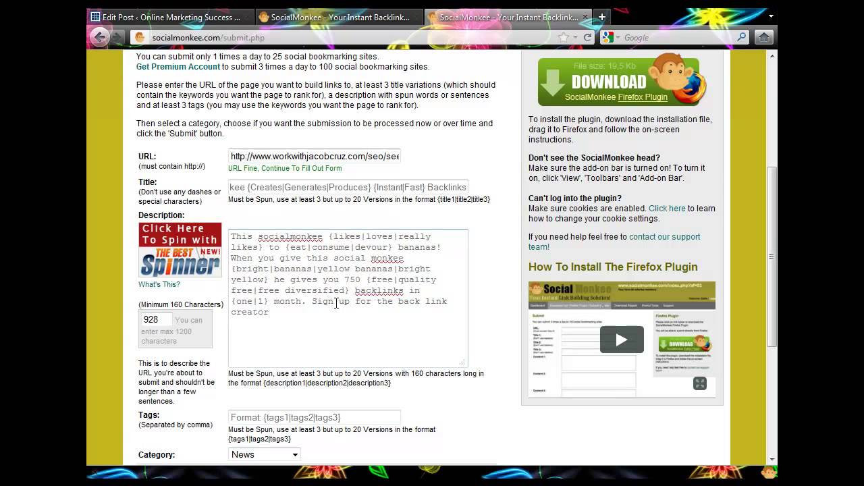Play the How To Install video

point(622,340)
